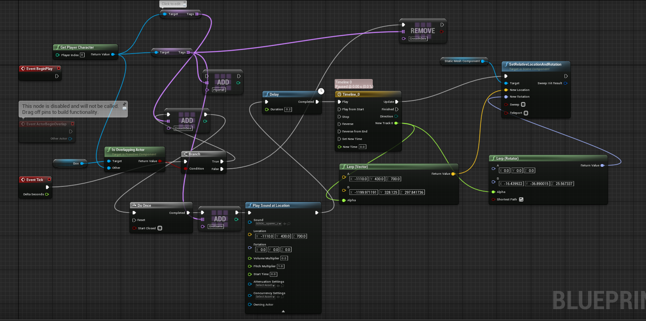Open the Attenuation Settings Select Asset dropdown

tap(265, 285)
